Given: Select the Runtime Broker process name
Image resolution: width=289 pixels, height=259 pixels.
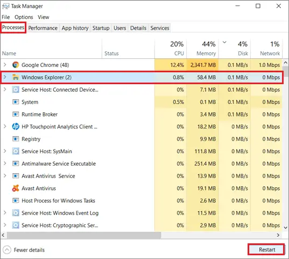Looking at the screenshot, I should (40, 114).
